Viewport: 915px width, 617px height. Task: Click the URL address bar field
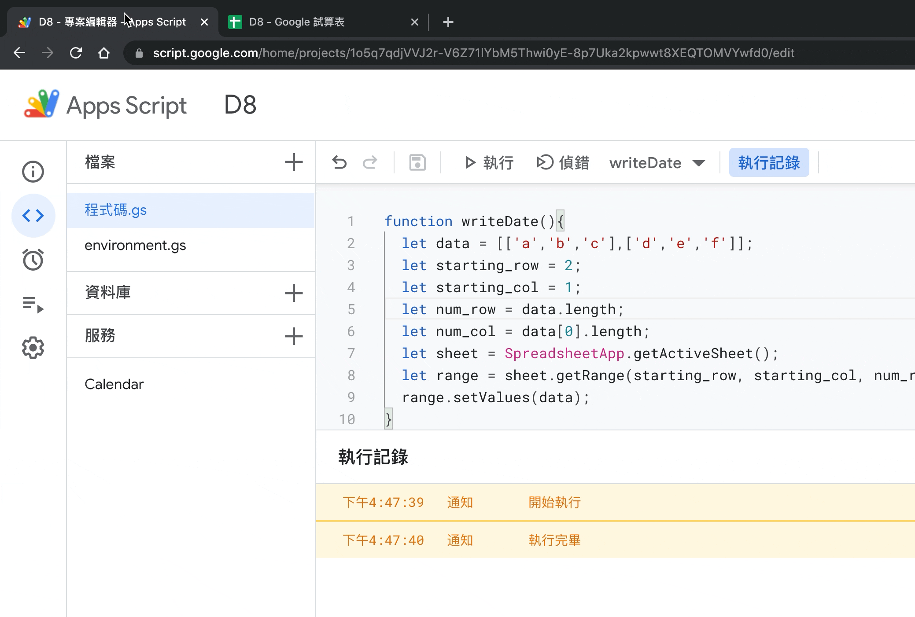[520, 53]
